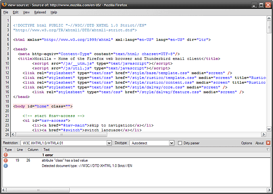The height and width of the screenshot is (194, 273).
Task: Click the results horizontal scrollbar thumb
Action: (x=38, y=190)
